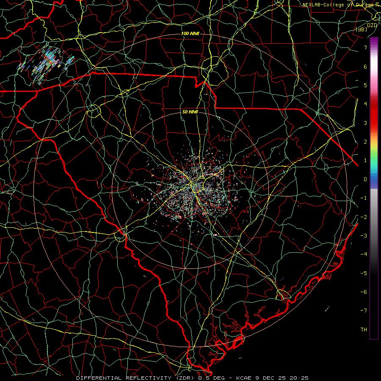Click the 0 dB tick label on color scale
The image size is (381, 381).
point(365,179)
